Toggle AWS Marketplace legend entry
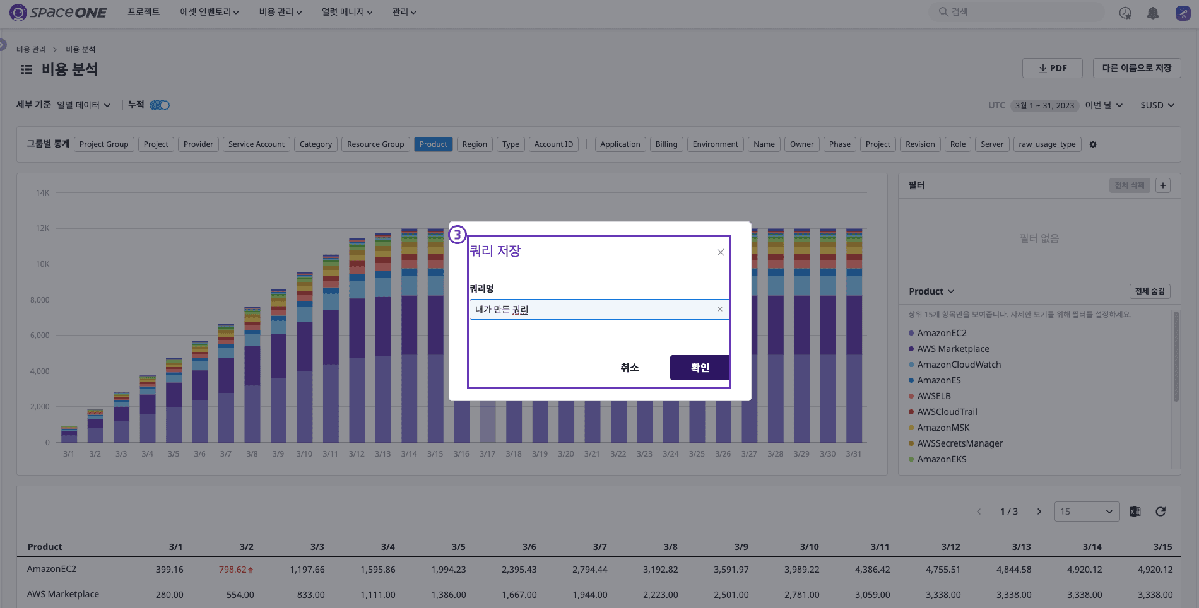The image size is (1199, 608). [949, 349]
